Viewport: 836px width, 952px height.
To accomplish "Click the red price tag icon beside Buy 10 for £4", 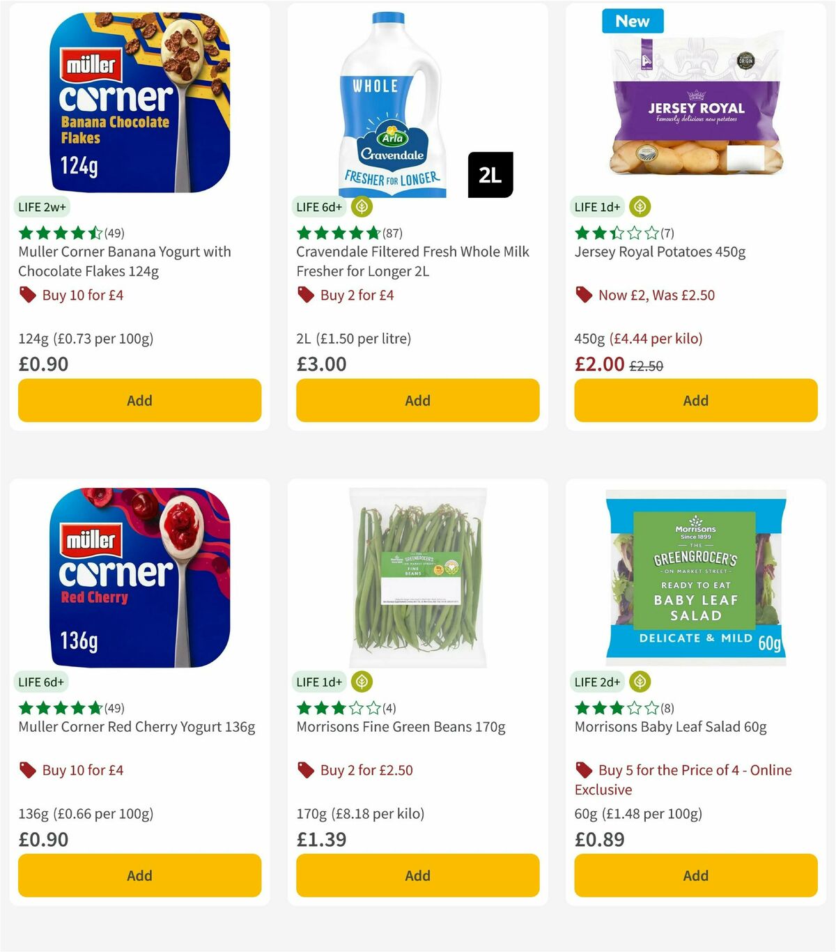I will (28, 295).
